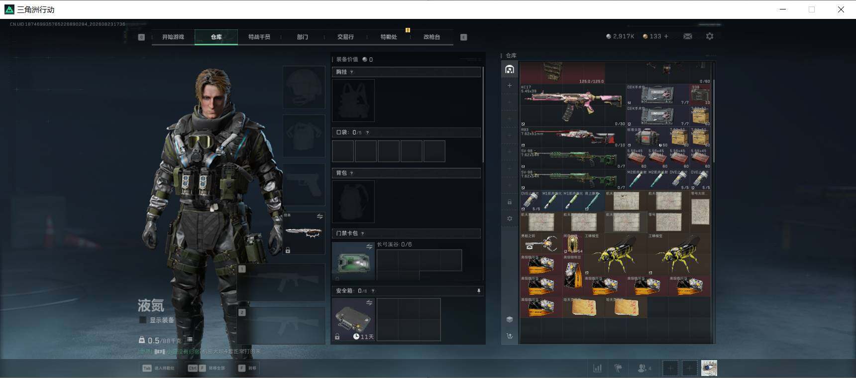
Task: Open the help icon beside 安全箱
Action: 373,291
